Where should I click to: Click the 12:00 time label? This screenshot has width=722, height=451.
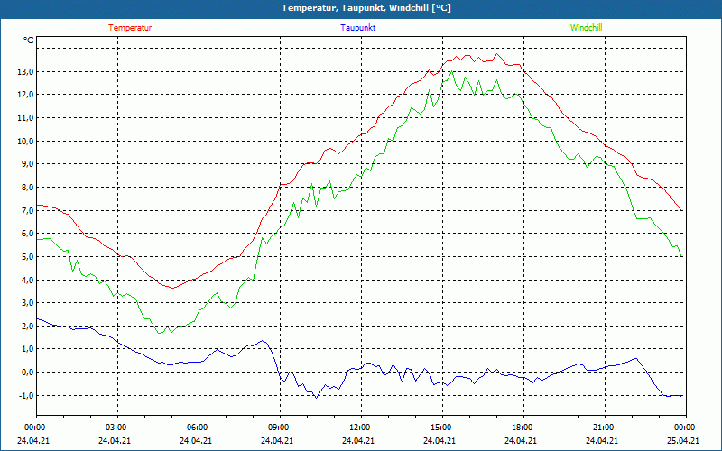[x=361, y=428]
